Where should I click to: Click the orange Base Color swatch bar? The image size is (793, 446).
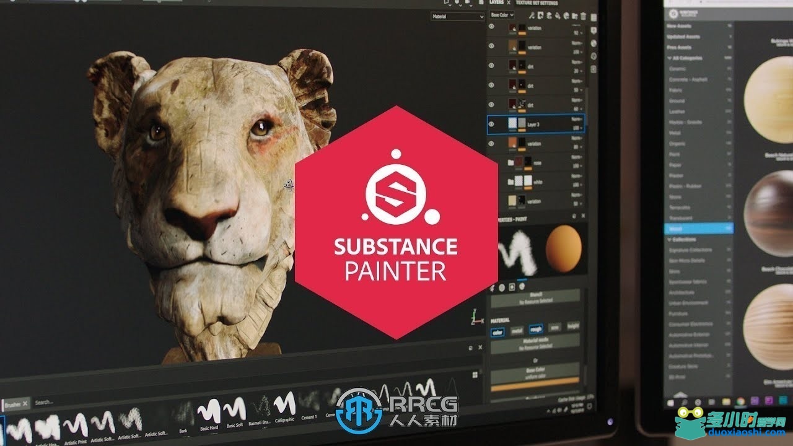coord(535,384)
